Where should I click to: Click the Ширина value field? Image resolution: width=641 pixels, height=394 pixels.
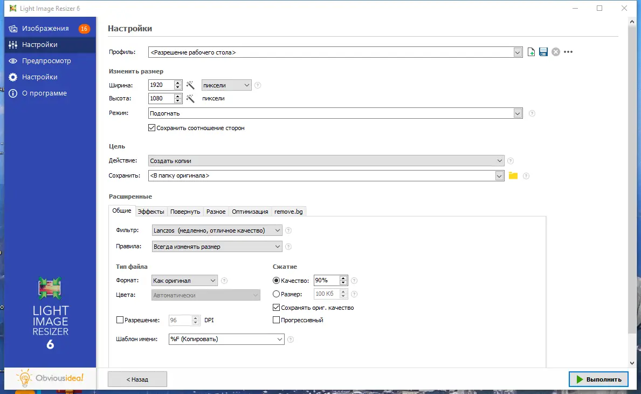[161, 85]
